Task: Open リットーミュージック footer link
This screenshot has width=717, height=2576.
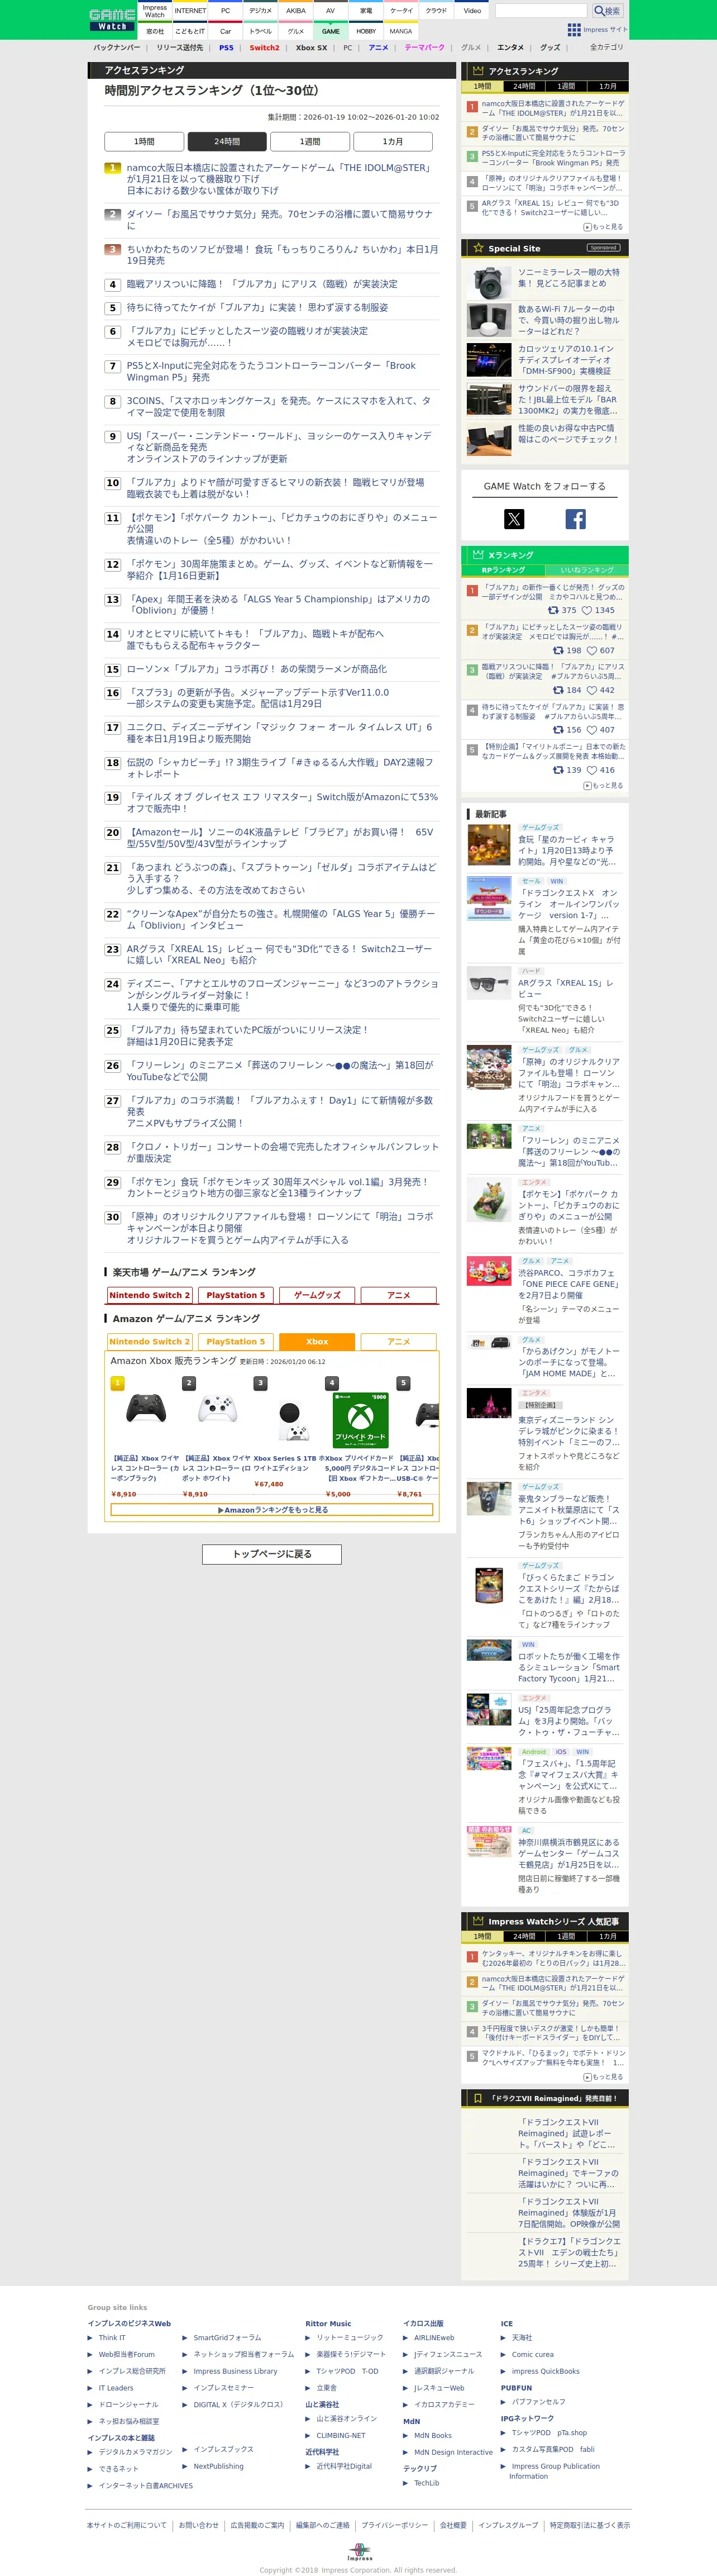Action: coord(350,2337)
